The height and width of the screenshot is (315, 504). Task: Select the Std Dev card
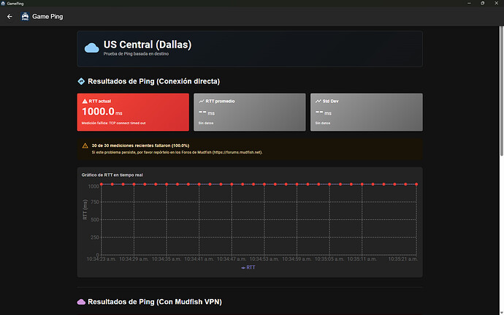point(367,112)
